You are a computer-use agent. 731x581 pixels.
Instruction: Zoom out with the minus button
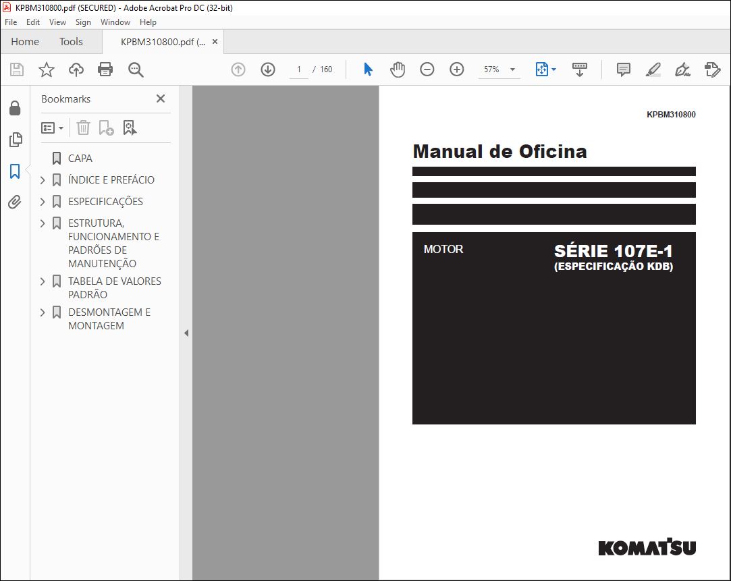pyautogui.click(x=427, y=70)
